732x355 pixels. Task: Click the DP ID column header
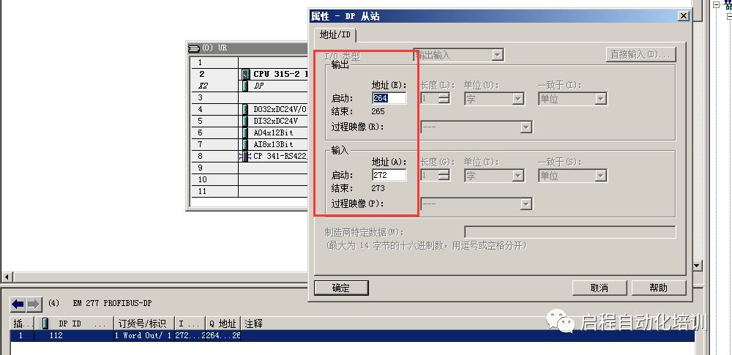[x=74, y=324]
